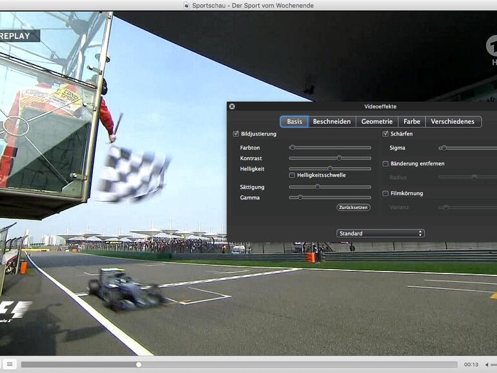Click the Bildjustierung label
Image resolution: width=497 pixels, height=373 pixels.
pyautogui.click(x=259, y=134)
